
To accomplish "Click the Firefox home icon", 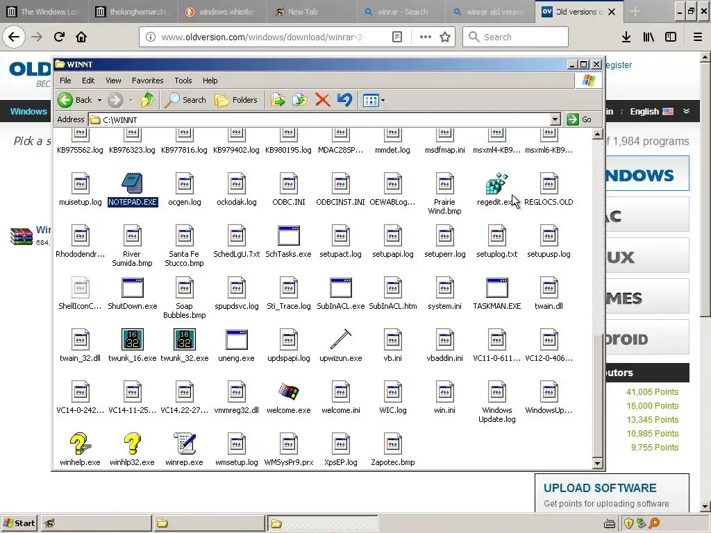I will click(x=81, y=37).
